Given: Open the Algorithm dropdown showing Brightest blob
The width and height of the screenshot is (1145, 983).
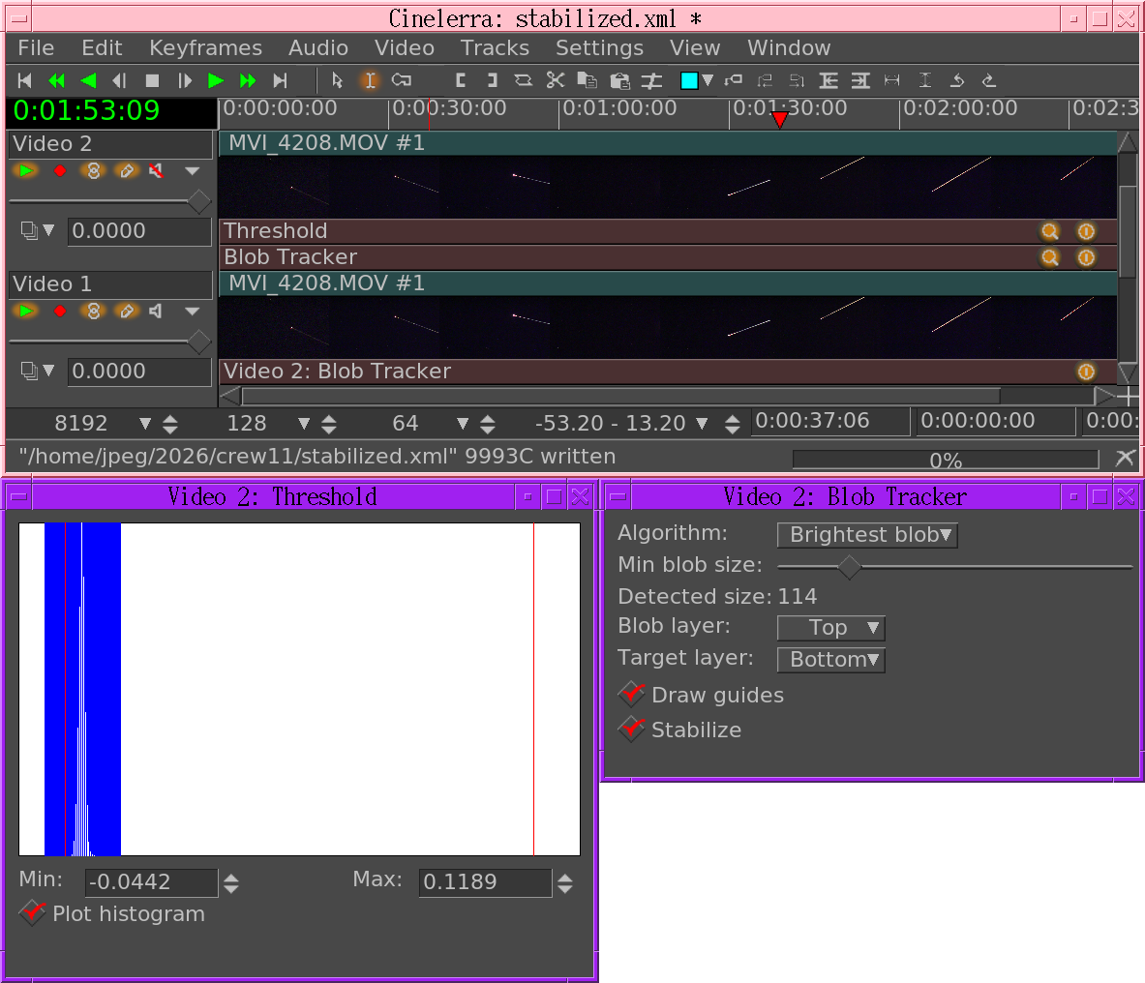Looking at the screenshot, I should (867, 535).
